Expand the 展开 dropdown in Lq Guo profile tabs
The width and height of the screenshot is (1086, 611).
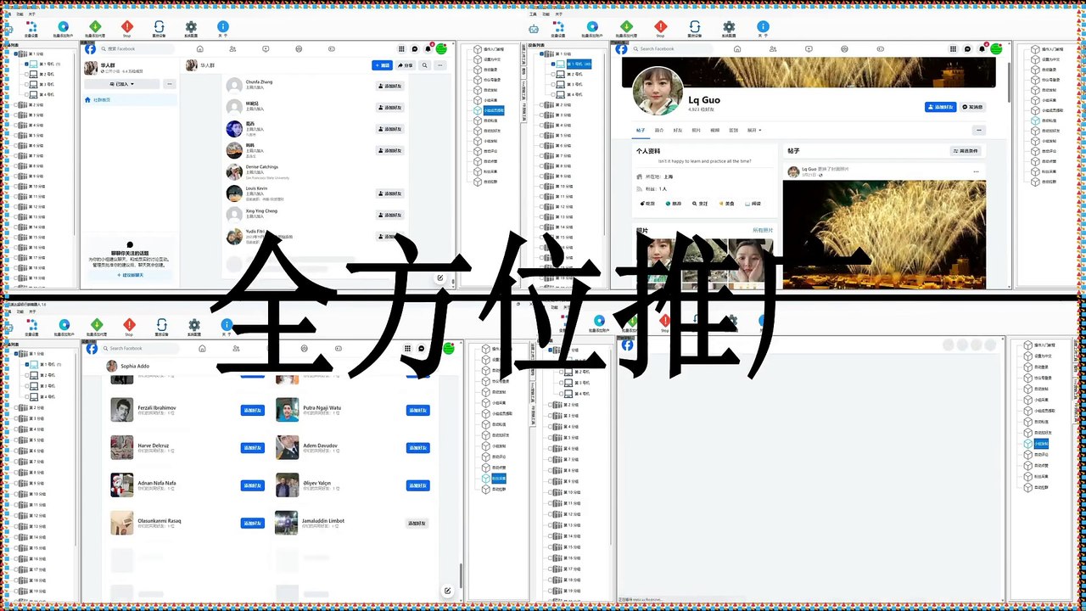(x=753, y=130)
